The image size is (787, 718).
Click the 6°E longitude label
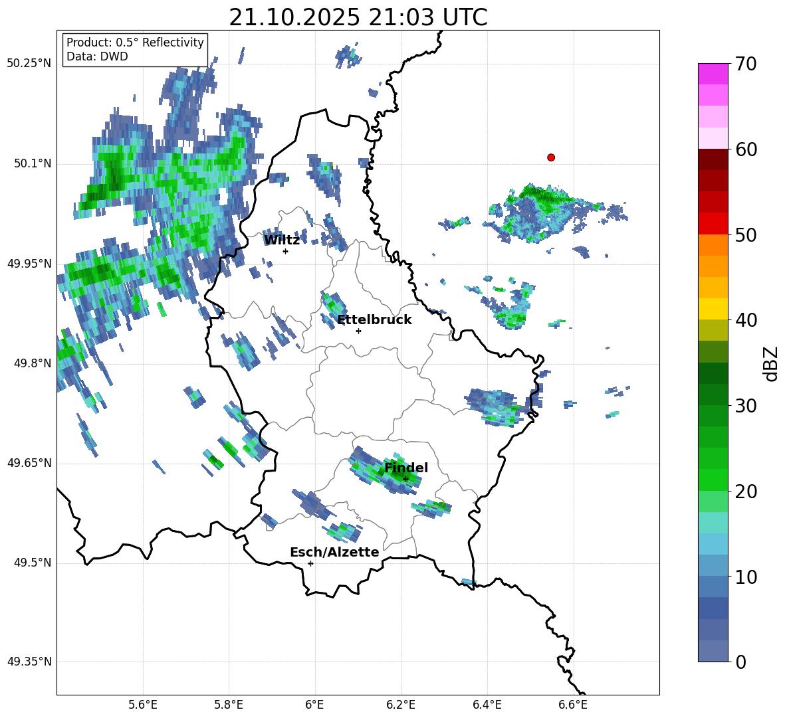[314, 705]
